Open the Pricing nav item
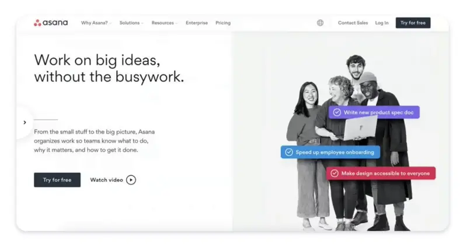The image size is (467, 244). pyautogui.click(x=223, y=23)
